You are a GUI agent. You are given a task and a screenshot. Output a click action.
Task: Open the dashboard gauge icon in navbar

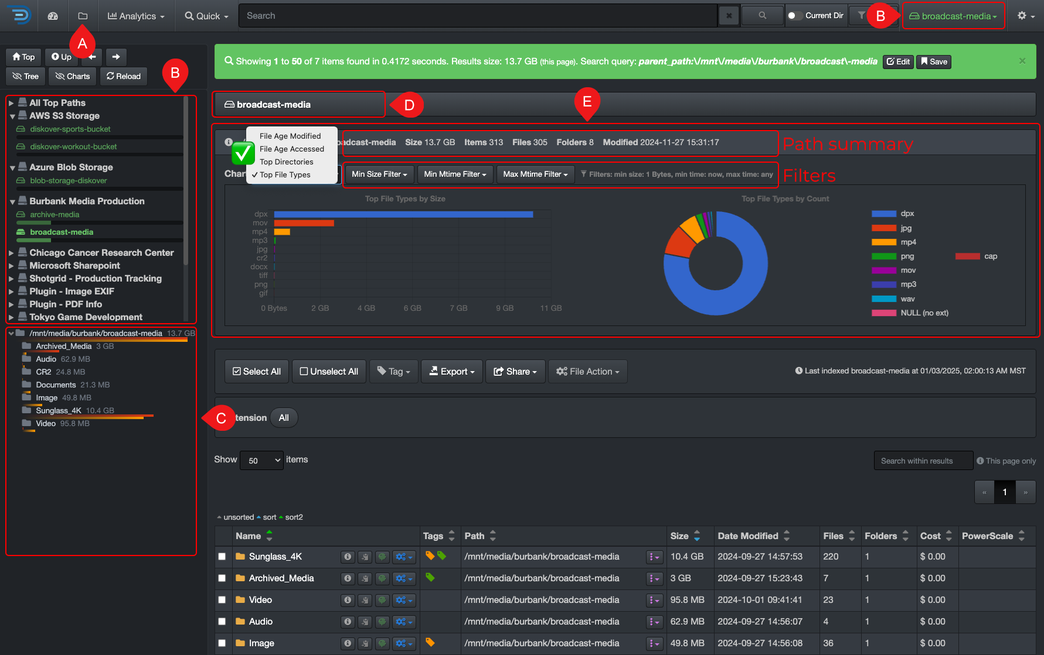[x=53, y=16]
